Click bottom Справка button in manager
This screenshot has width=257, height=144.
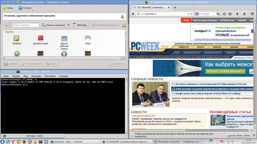11,64
